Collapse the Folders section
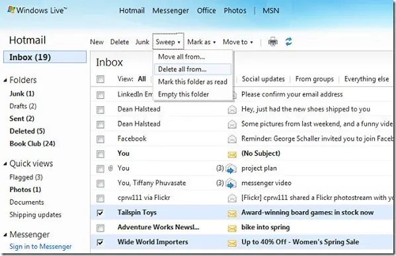Screen dimensions: 396x256 click(5, 80)
